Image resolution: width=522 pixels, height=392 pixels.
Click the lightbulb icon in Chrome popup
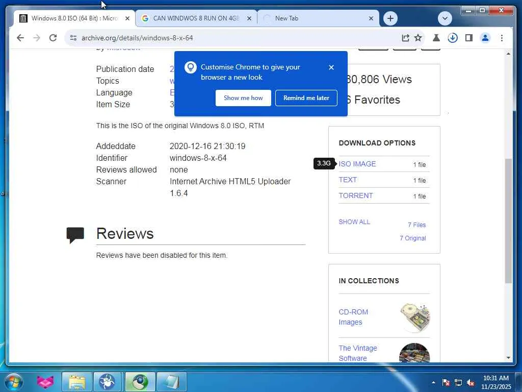click(x=191, y=67)
